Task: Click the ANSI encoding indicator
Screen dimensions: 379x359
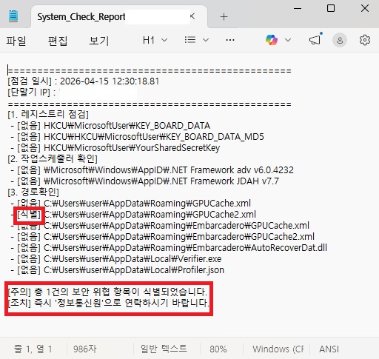Action: pyautogui.click(x=329, y=349)
